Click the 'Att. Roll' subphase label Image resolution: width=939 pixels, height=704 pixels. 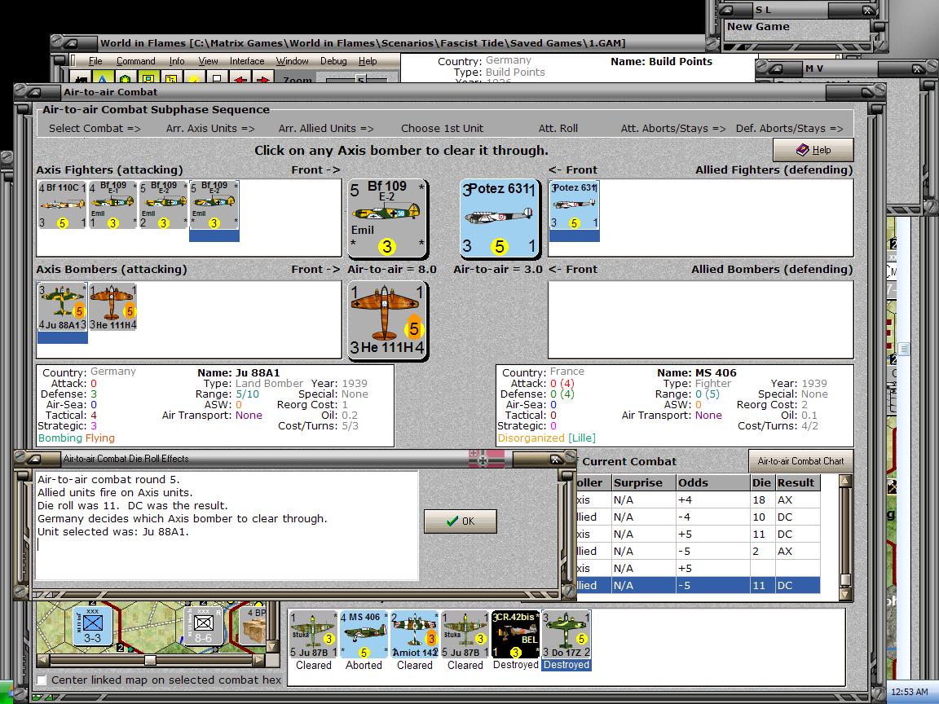[x=558, y=129]
